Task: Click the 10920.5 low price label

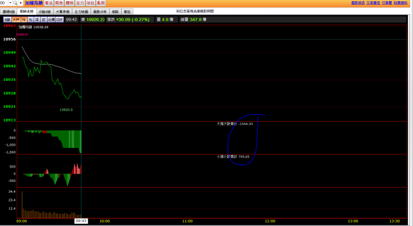Action: pos(66,110)
